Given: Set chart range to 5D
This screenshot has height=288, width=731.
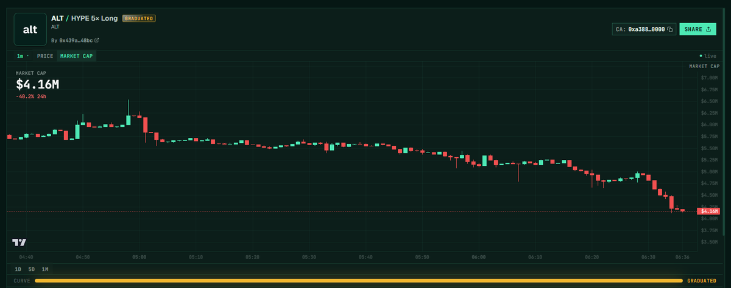Looking at the screenshot, I should click(32, 269).
